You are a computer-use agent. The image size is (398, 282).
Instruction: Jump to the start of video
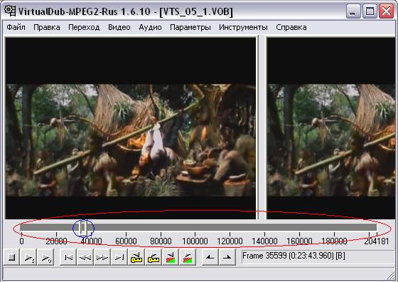tap(68, 257)
